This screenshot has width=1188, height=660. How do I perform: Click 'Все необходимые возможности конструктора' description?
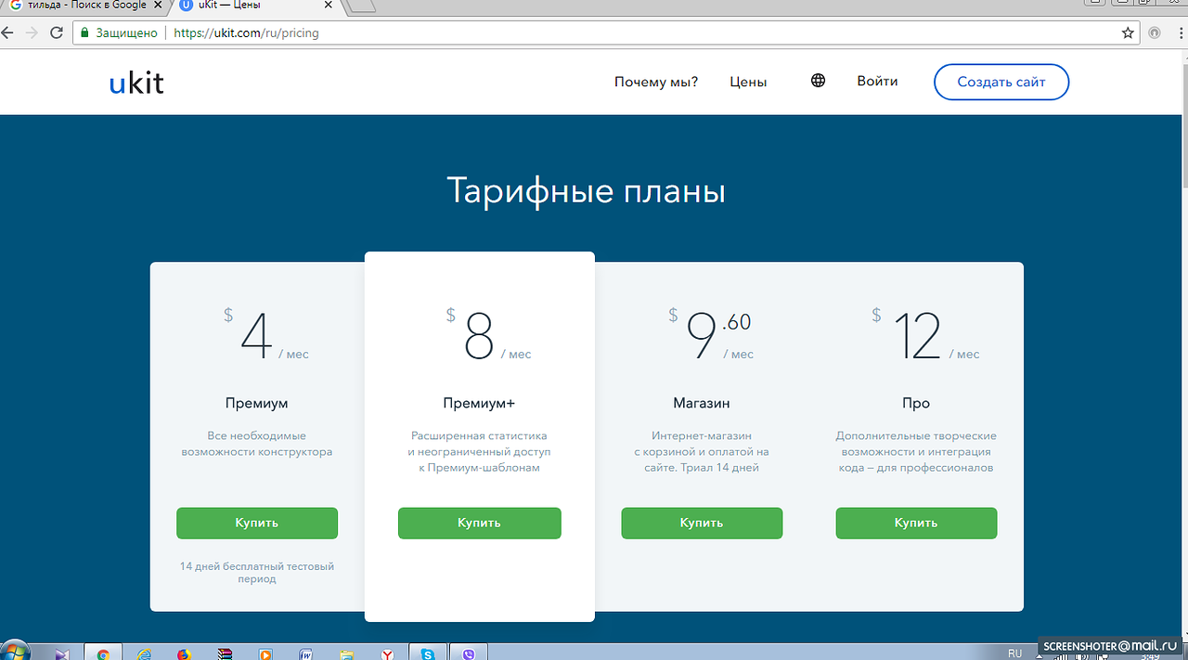pyautogui.click(x=257, y=444)
